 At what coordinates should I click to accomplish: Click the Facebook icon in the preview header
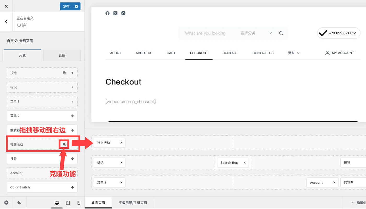tap(107, 13)
